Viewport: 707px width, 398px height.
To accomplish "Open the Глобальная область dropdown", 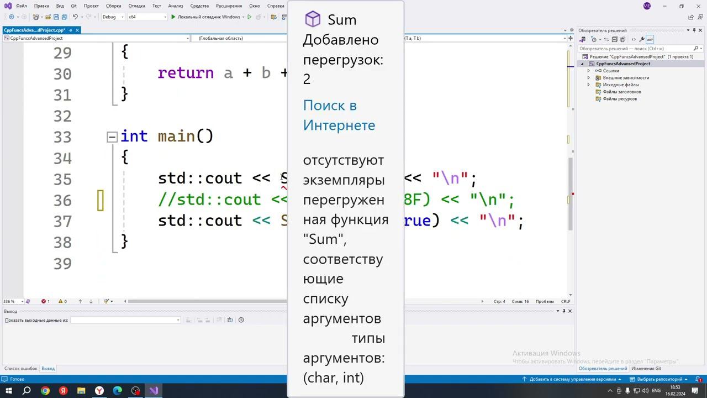I will point(240,38).
